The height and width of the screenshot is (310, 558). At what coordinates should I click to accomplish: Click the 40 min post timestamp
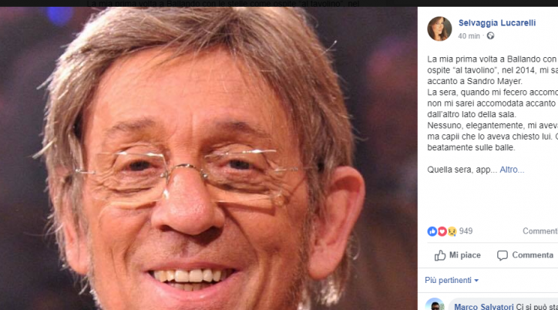coord(469,36)
